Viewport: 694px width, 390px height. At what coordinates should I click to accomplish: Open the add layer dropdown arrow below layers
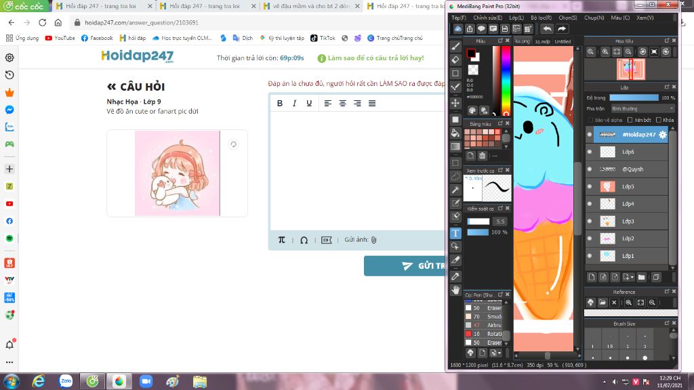click(628, 277)
